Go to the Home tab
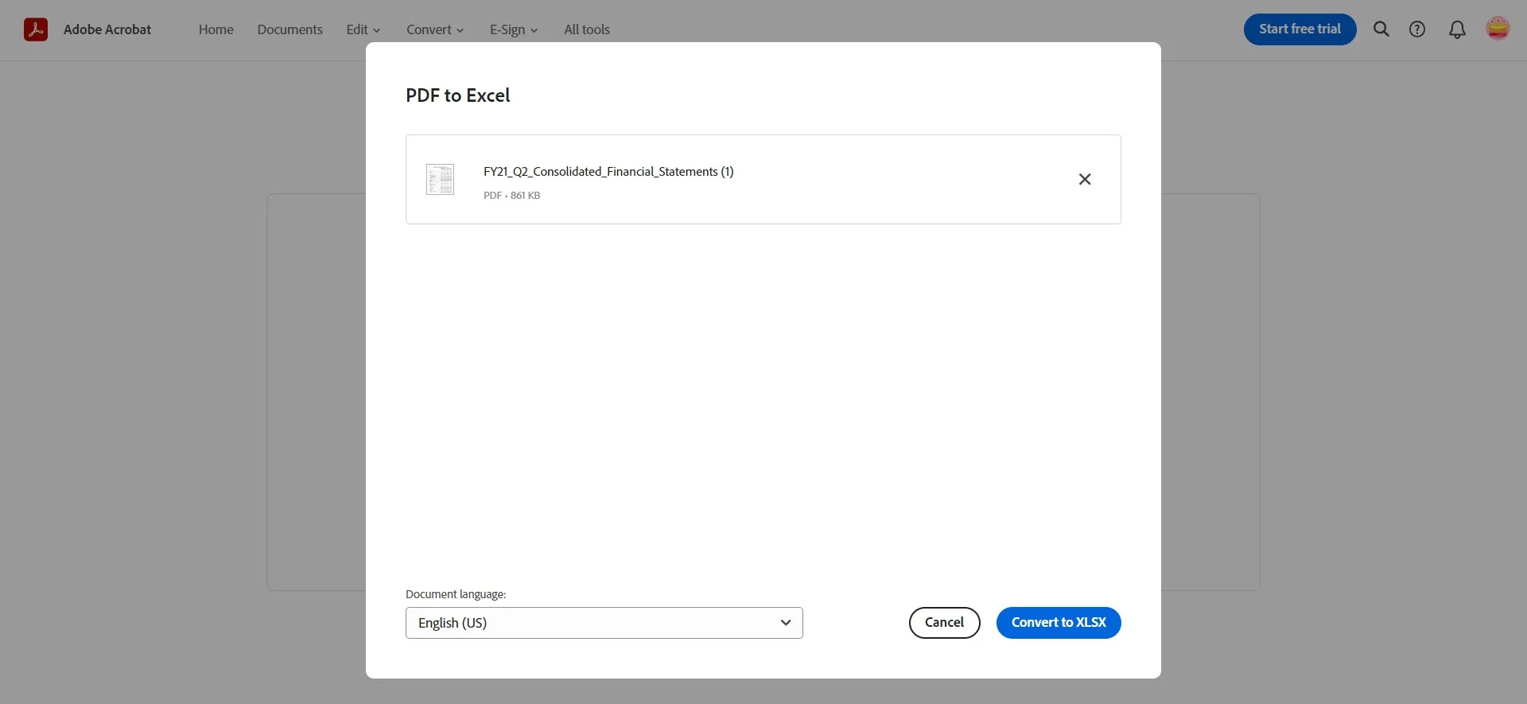Screen dimensions: 1527x704 click(216, 29)
